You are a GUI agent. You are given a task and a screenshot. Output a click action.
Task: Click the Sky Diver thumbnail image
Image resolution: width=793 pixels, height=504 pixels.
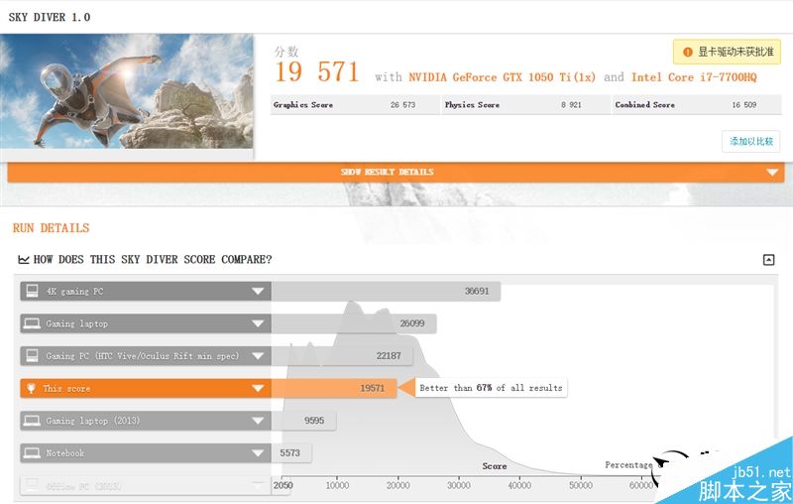[127, 91]
